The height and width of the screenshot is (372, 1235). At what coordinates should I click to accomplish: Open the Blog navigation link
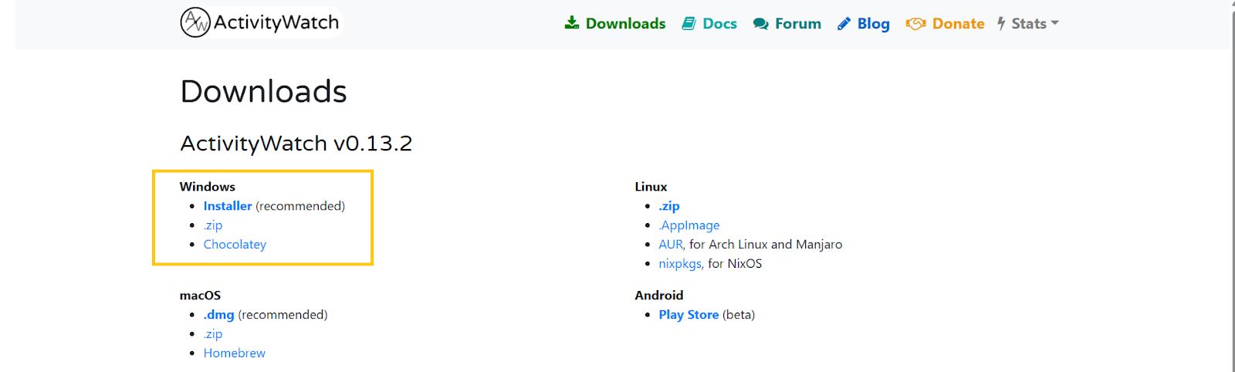[x=873, y=24]
